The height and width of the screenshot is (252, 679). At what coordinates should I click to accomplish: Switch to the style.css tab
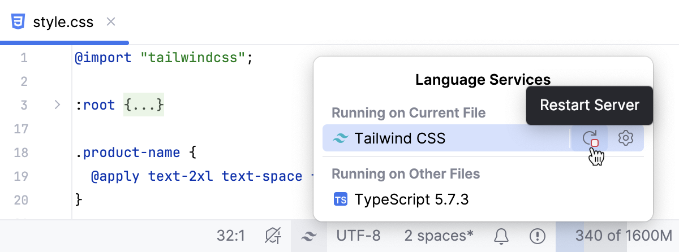pos(63,23)
